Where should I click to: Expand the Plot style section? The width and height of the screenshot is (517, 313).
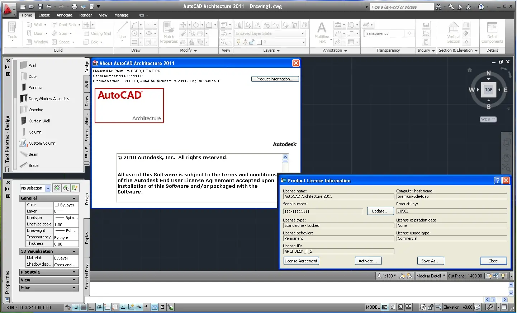click(x=49, y=272)
